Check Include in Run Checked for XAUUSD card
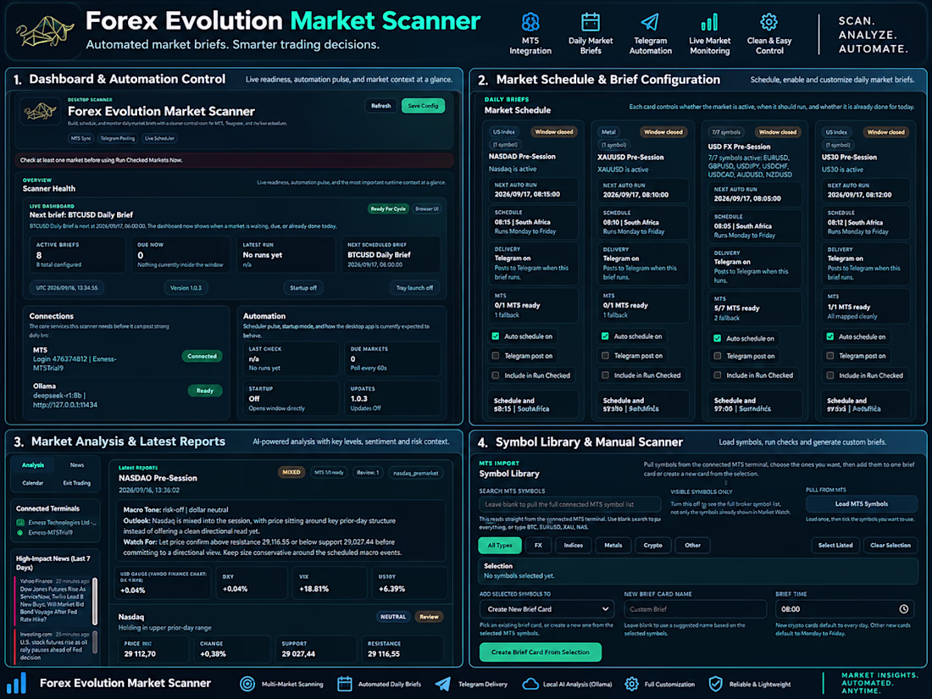The height and width of the screenshot is (699, 932). click(x=605, y=375)
